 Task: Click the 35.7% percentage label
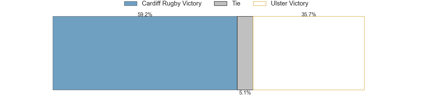(309, 14)
